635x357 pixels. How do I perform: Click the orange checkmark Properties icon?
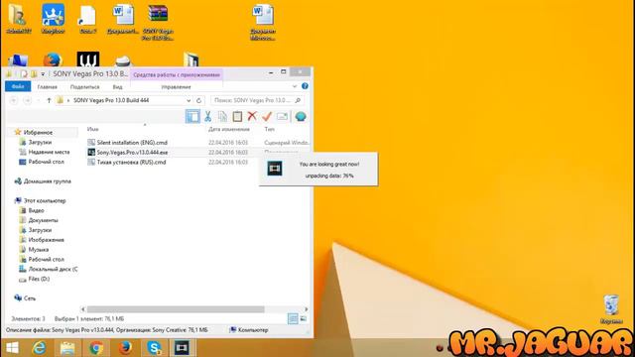pos(267,117)
